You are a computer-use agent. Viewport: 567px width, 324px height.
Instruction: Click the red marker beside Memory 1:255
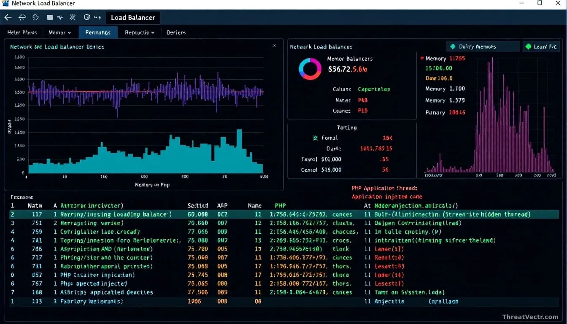point(422,58)
